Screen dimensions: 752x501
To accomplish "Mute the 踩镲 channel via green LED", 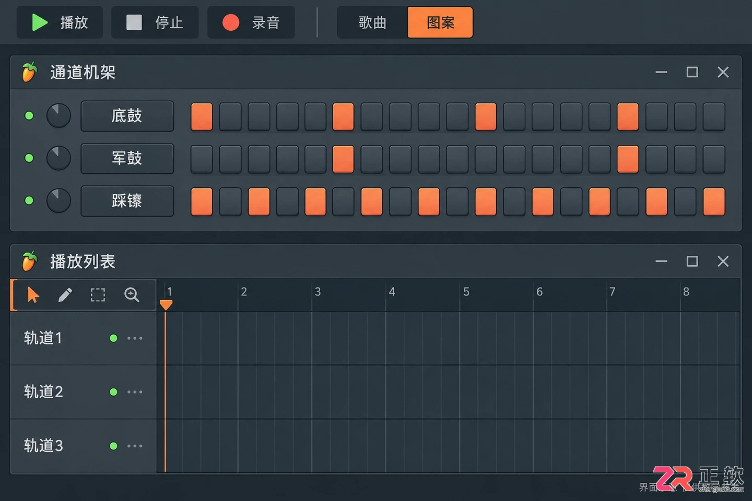I will pos(29,200).
